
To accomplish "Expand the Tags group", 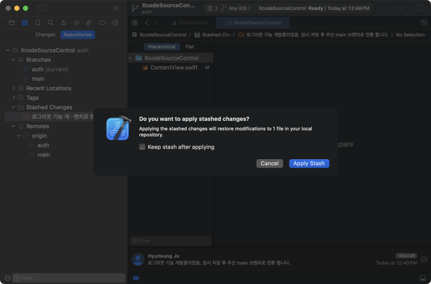I will point(13,97).
